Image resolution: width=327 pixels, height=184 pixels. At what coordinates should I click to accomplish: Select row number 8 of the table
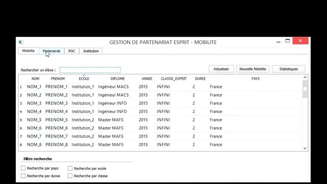click(21, 145)
